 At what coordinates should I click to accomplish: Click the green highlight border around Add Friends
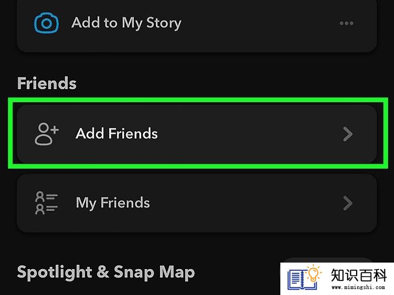click(197, 100)
